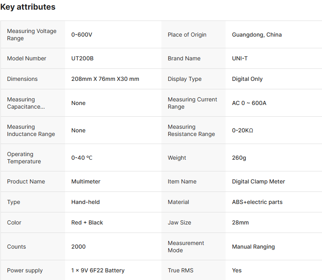Select the Digital Clamp Meter item name
The height and width of the screenshot is (280, 322).
tap(258, 181)
